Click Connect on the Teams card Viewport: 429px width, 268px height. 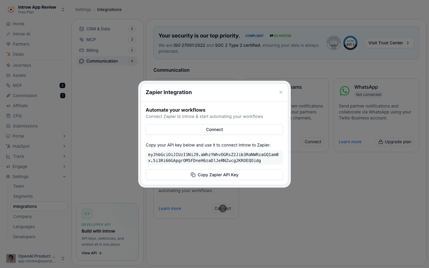pyautogui.click(x=313, y=142)
